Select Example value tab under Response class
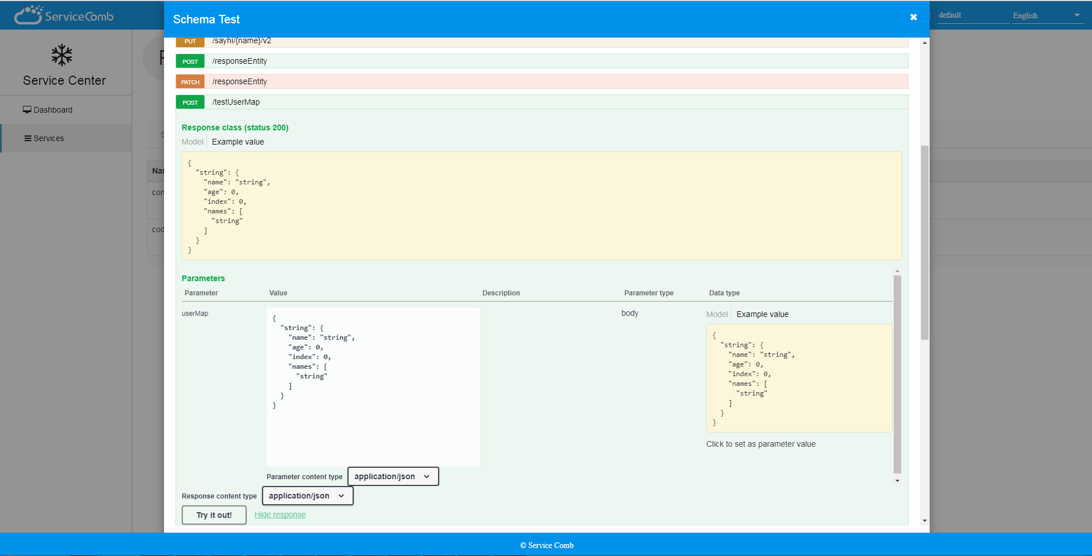1092x556 pixels. click(238, 142)
